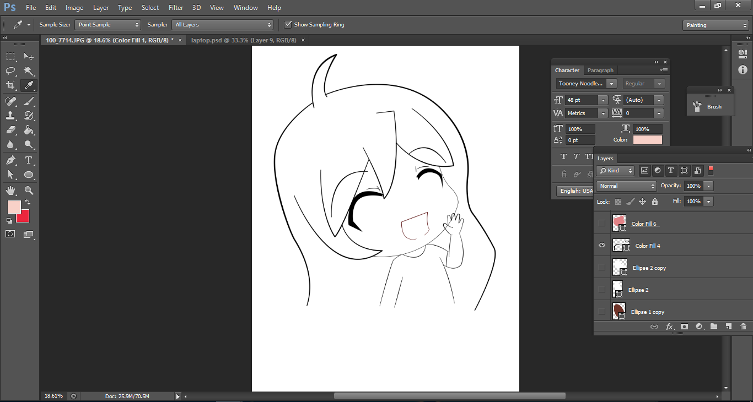The width and height of the screenshot is (753, 402).
Task: Click the foreground color swatch
Action: point(14,207)
